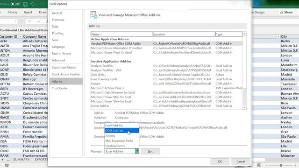Sort add-ins by Type column header
The height and width of the screenshot is (168, 299).
[228, 34]
